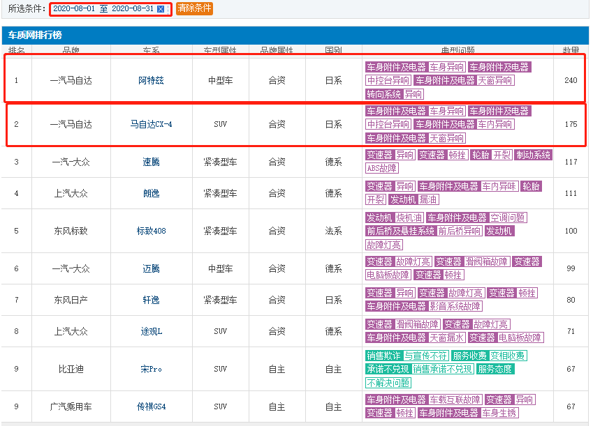Click 故障灯亮 tag under 标致408 发动机
This screenshot has width=593, height=426.
coord(384,245)
